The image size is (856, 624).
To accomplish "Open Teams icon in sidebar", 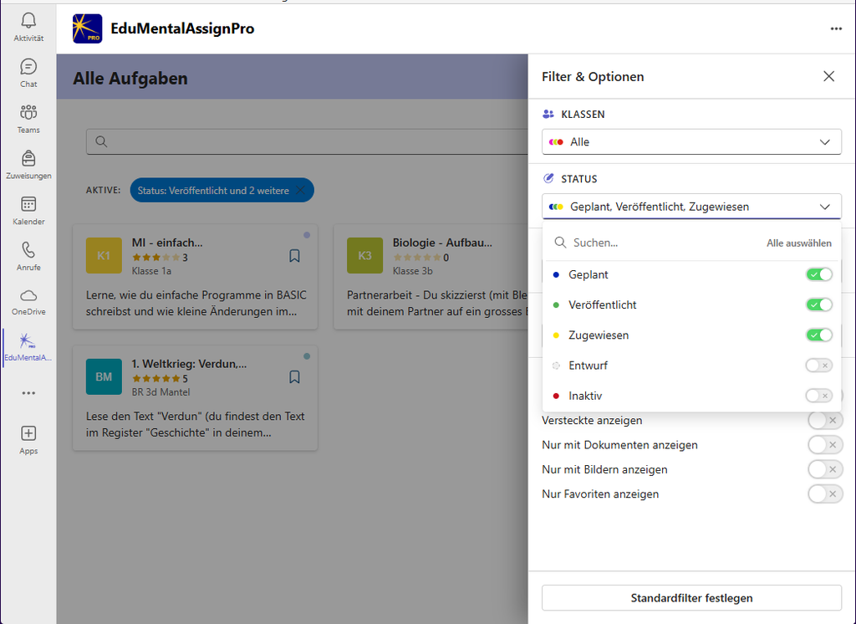I will click(x=28, y=113).
